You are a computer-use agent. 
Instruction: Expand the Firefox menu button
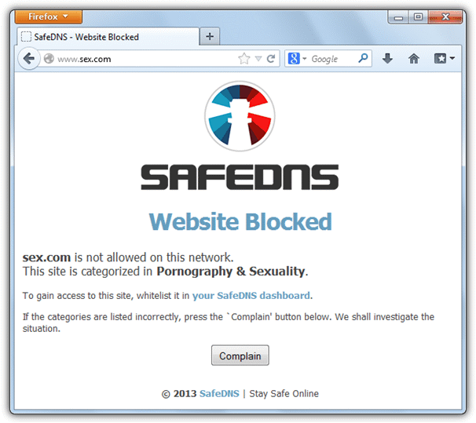[x=49, y=16]
